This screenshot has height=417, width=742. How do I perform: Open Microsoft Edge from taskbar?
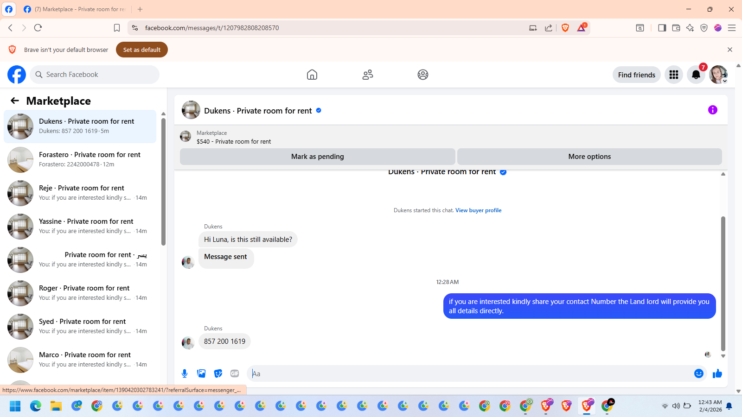pyautogui.click(x=36, y=406)
